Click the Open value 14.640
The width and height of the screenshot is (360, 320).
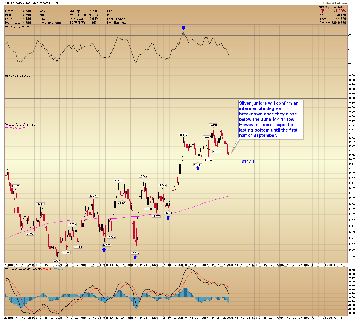point(26,11)
